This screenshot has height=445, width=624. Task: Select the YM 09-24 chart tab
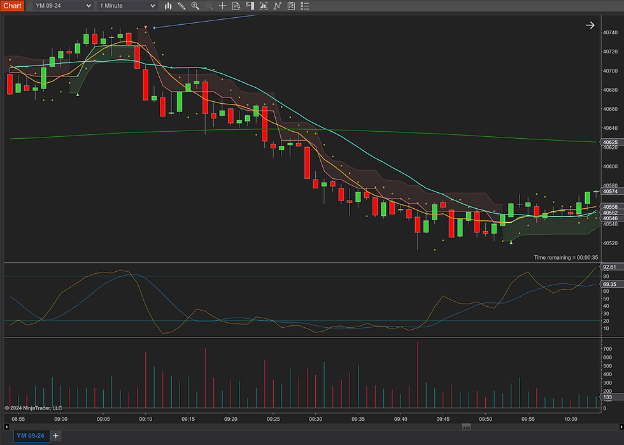pyautogui.click(x=31, y=436)
